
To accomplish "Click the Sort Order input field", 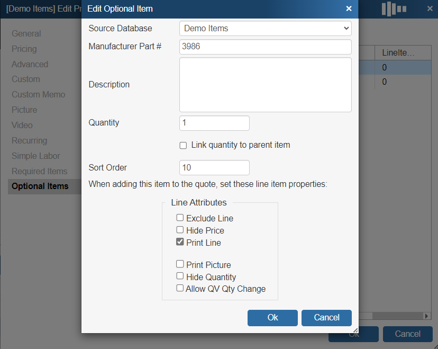I will (x=214, y=167).
